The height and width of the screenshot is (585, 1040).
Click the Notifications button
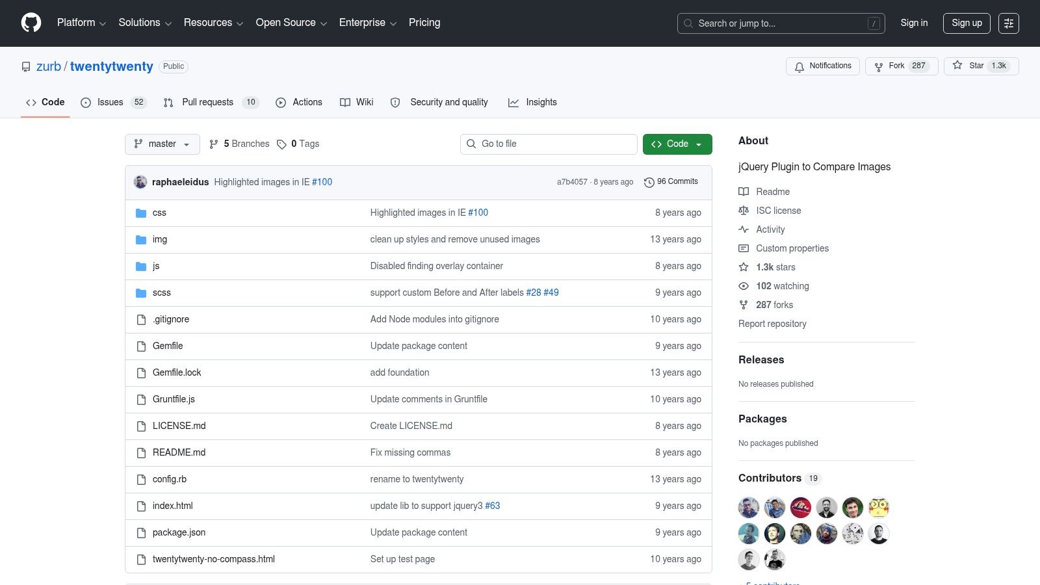[823, 66]
